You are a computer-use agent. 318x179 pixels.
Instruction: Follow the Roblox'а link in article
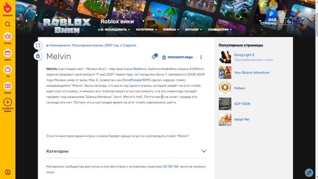click(140, 69)
